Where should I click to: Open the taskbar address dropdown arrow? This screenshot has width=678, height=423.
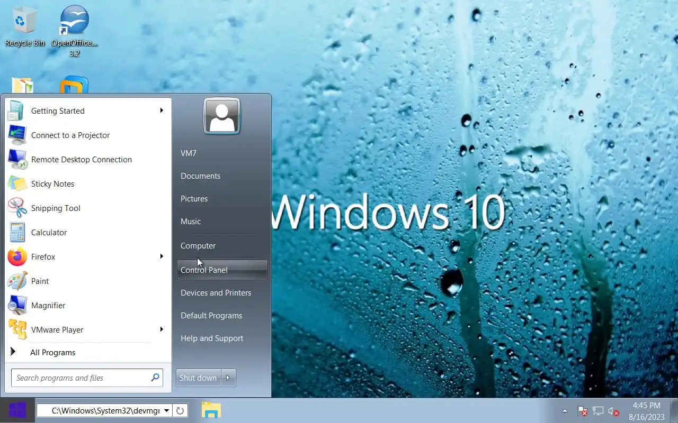click(166, 410)
